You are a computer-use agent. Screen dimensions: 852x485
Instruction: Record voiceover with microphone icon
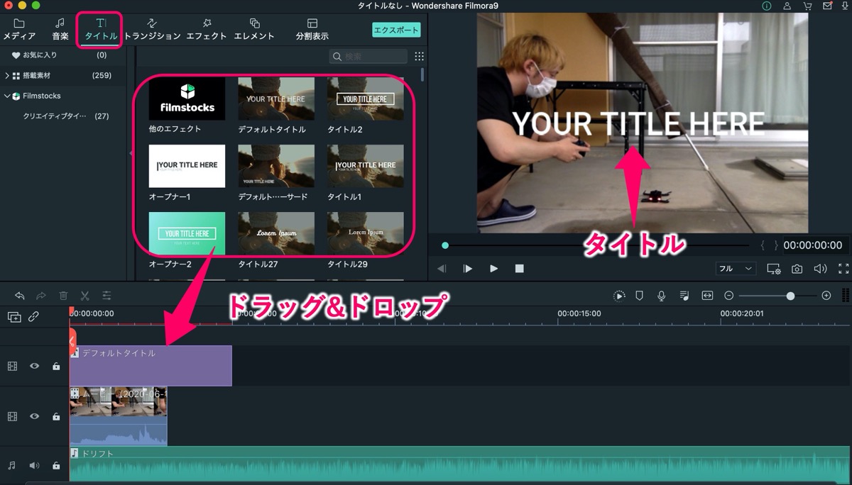[662, 296]
